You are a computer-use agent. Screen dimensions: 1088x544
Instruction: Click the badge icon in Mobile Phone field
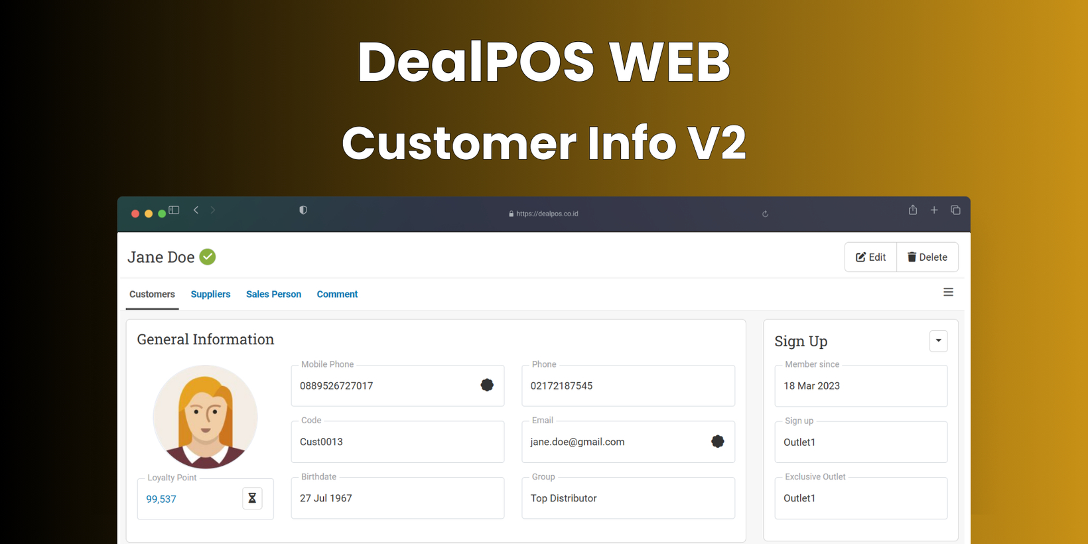(487, 385)
